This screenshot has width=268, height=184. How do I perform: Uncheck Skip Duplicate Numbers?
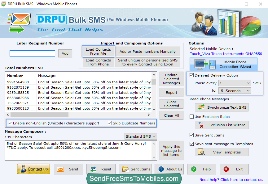click(110, 123)
